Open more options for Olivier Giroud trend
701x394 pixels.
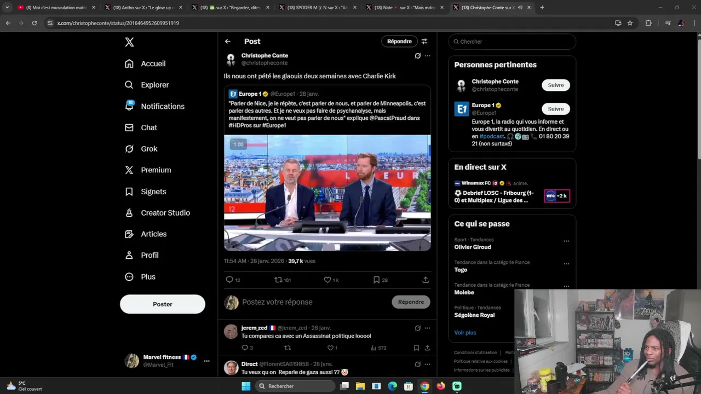(566, 241)
